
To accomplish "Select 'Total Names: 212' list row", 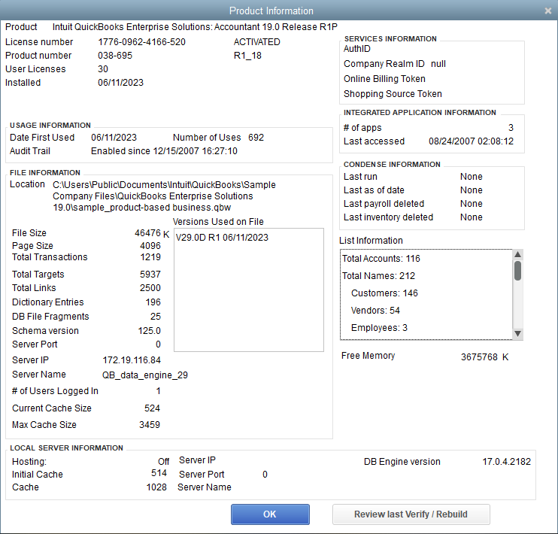I will point(426,276).
